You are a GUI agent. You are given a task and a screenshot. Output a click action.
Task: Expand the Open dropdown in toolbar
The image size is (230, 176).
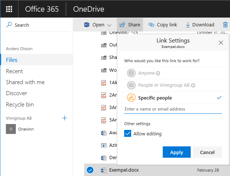point(109,25)
